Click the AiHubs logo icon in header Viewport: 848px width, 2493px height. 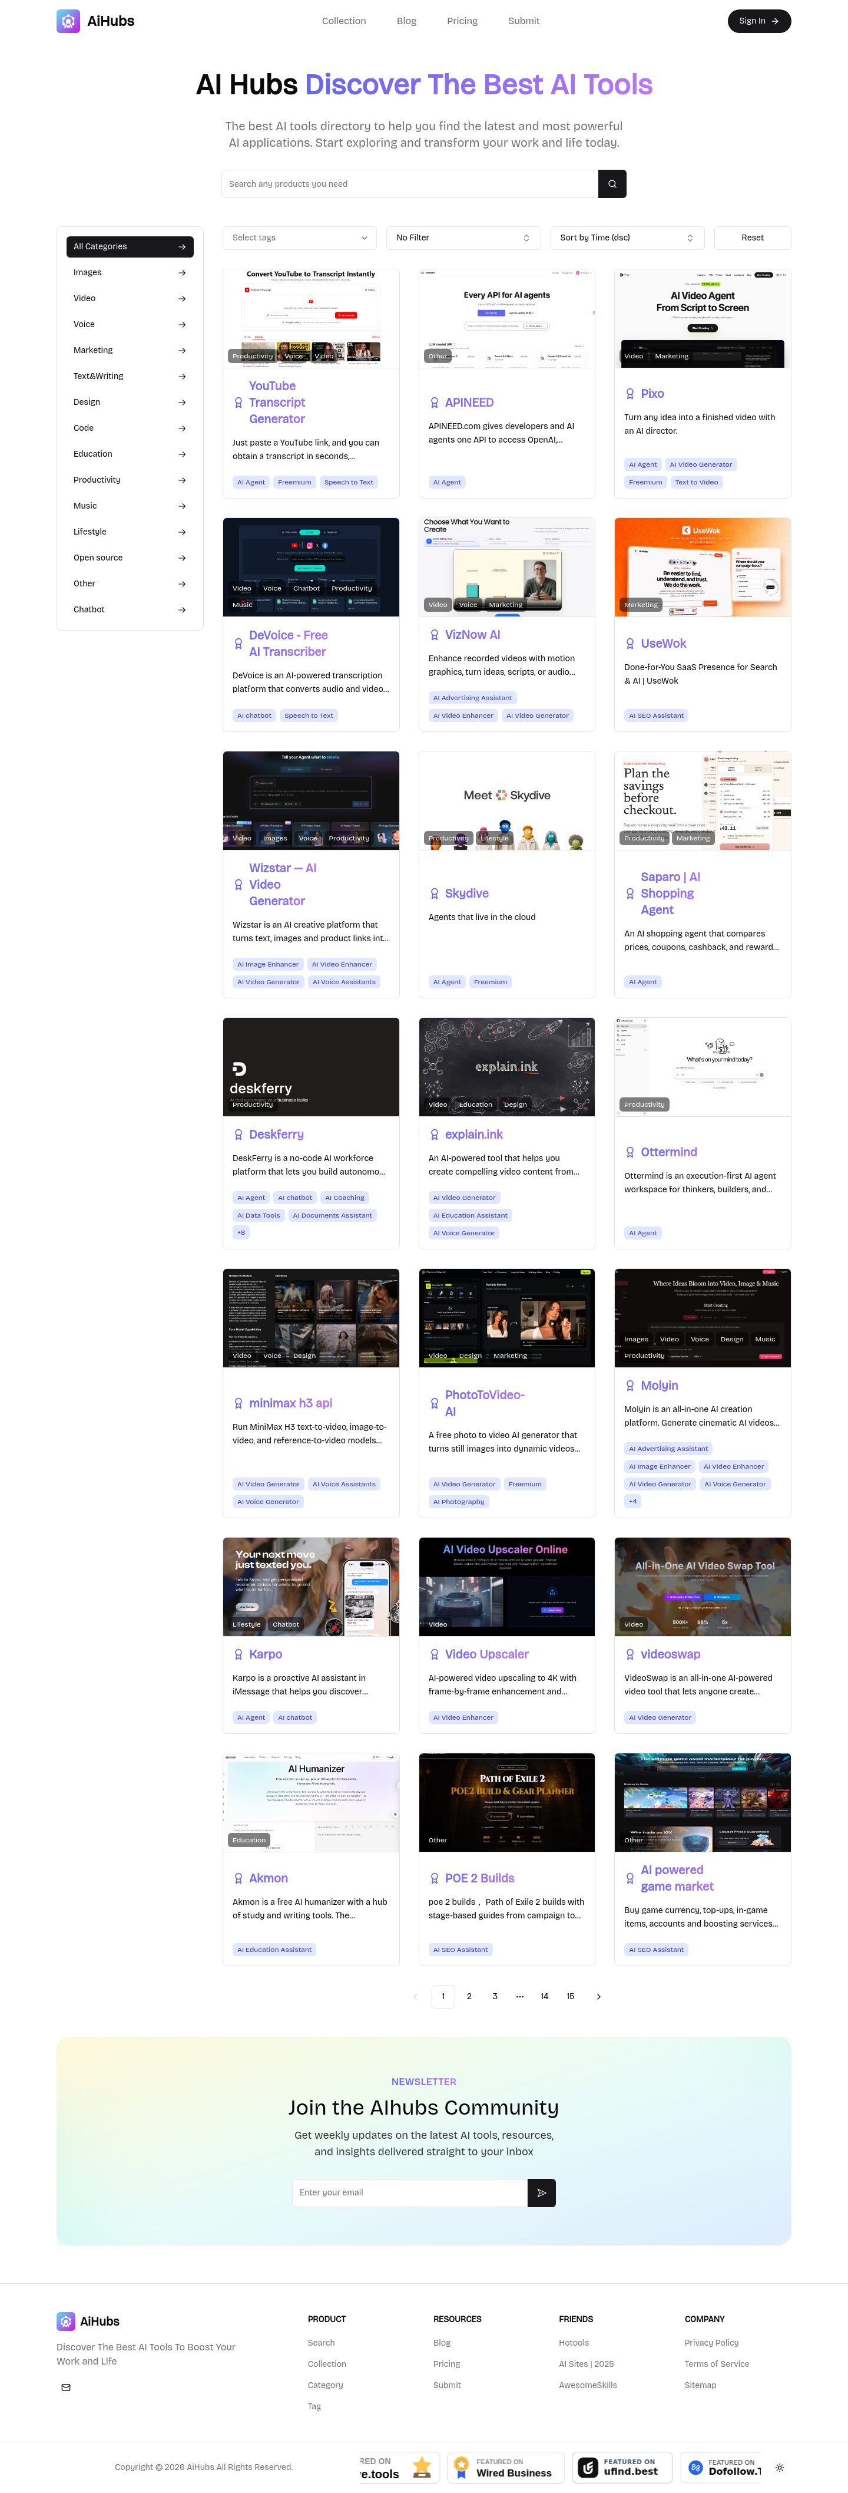(68, 21)
